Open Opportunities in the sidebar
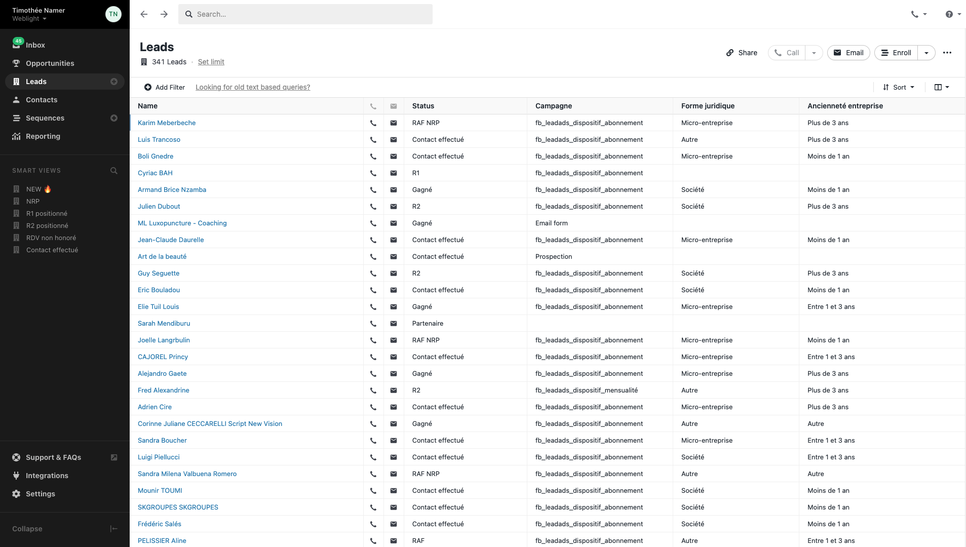This screenshot has height=547, width=966. tap(50, 63)
